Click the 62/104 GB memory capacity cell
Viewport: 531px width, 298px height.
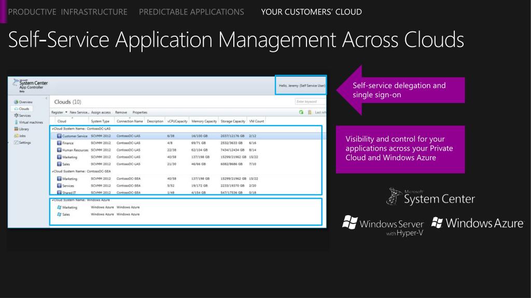coord(200,151)
